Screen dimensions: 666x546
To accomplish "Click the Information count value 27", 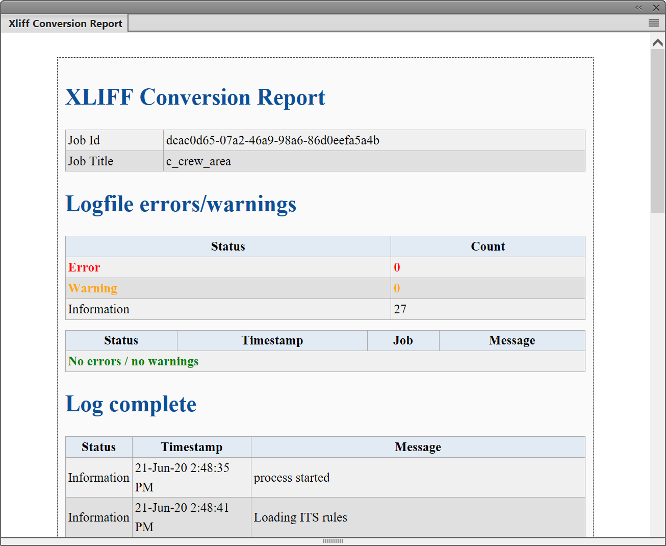I will pyautogui.click(x=400, y=309).
